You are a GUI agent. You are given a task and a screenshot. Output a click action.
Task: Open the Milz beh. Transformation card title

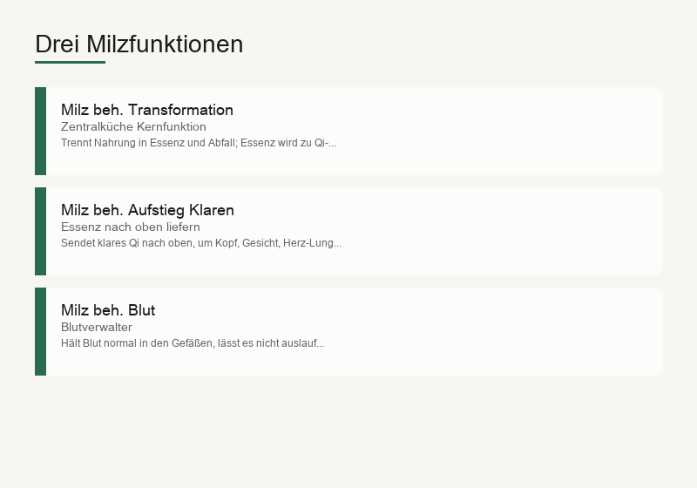click(x=147, y=110)
